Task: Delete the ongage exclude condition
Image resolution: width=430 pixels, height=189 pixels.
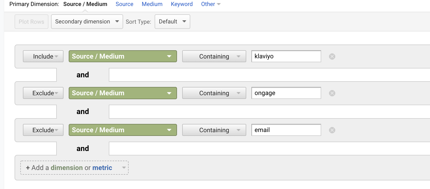Action: click(332, 93)
